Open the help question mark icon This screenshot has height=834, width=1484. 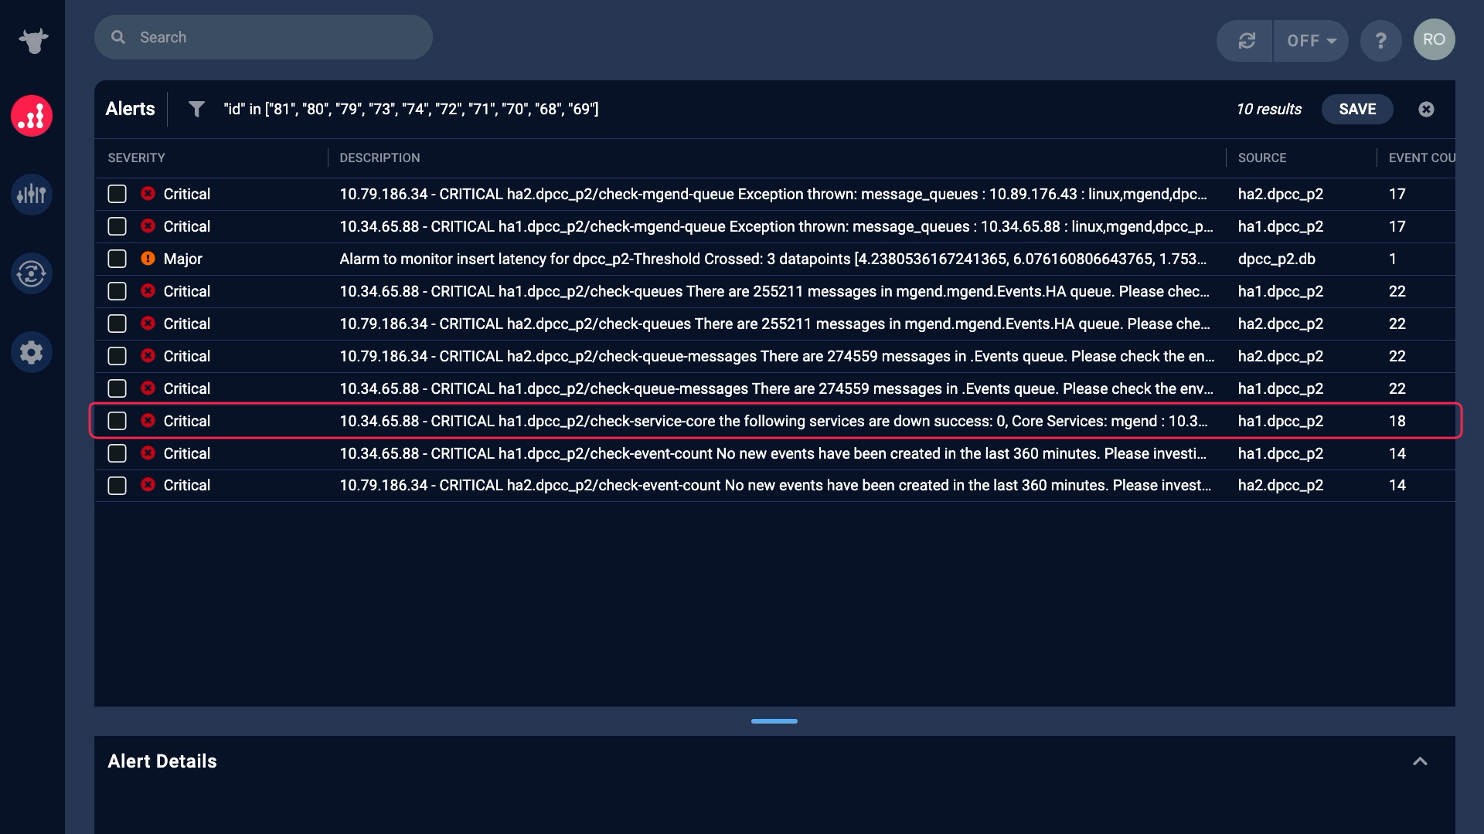(x=1380, y=40)
